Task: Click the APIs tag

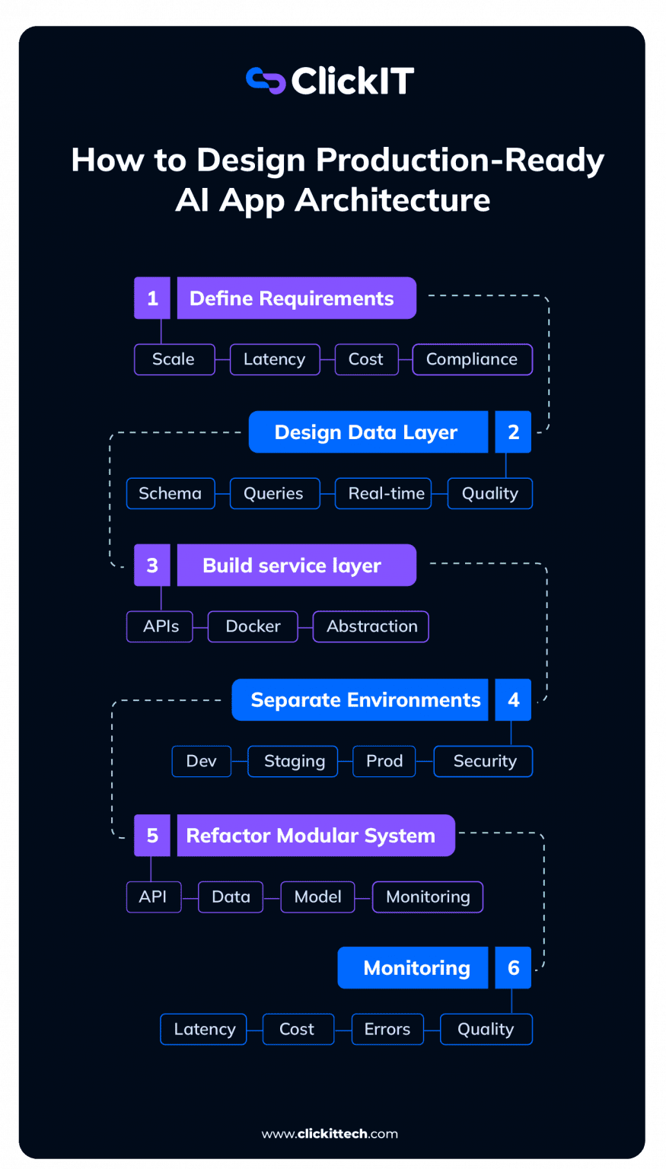Action: pos(160,626)
